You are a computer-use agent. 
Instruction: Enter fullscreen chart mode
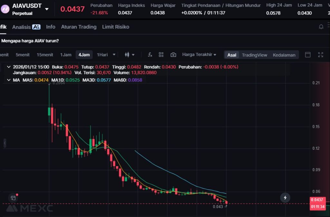pyautogui.click(x=321, y=55)
